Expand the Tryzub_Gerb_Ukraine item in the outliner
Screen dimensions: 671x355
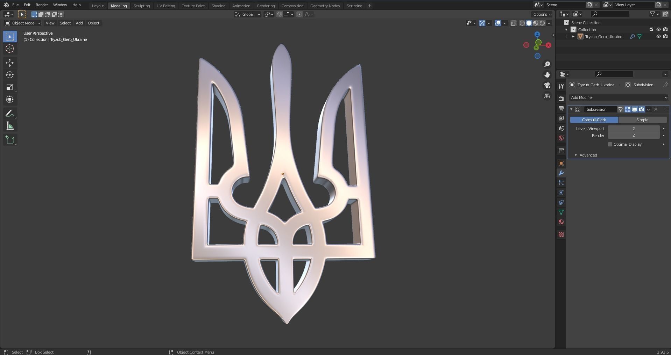[573, 36]
